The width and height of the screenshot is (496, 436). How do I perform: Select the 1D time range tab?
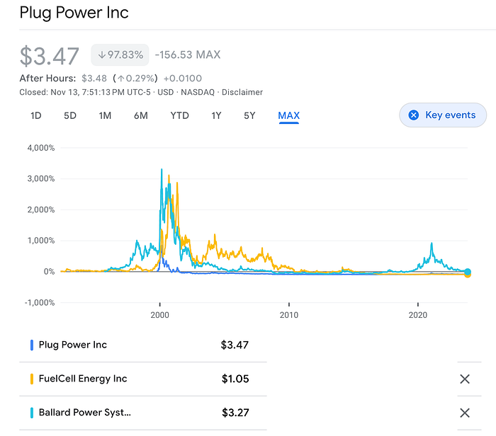(x=35, y=115)
